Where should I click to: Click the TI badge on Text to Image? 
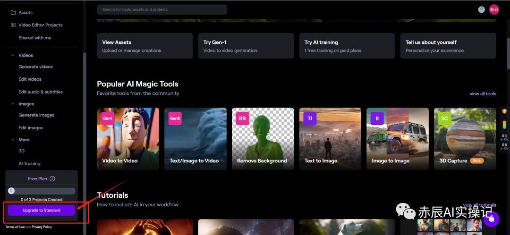coord(310,118)
